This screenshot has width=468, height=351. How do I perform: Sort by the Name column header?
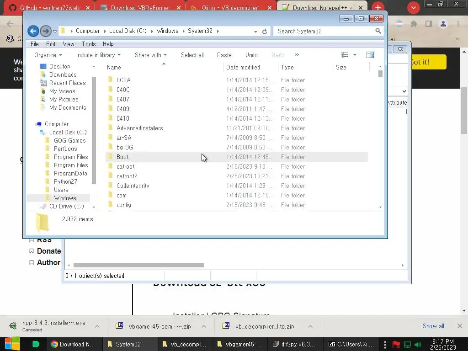(x=164, y=67)
